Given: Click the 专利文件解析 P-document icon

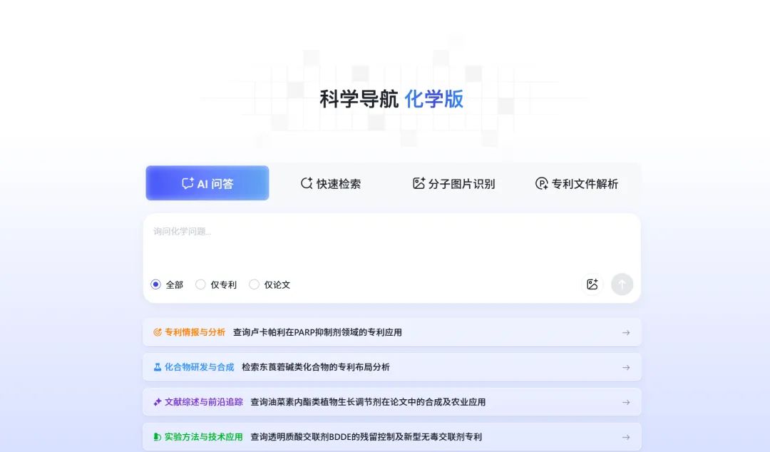Looking at the screenshot, I should tap(540, 183).
